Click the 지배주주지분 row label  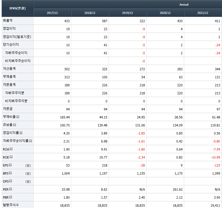point(15,93)
